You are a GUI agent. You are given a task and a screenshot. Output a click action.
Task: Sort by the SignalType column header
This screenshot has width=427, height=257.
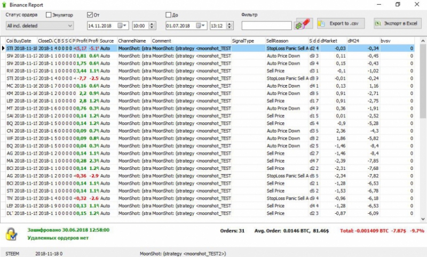click(248, 41)
